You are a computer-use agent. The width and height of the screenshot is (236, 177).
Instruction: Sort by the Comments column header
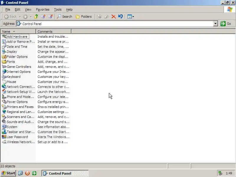click(x=53, y=32)
